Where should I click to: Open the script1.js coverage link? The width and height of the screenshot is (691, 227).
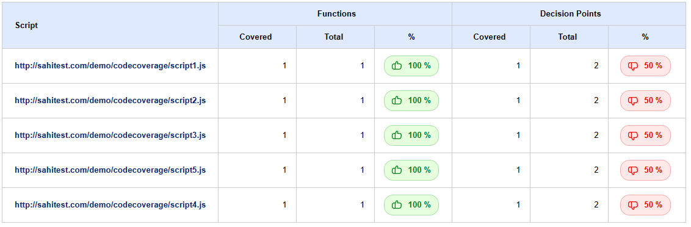pyautogui.click(x=110, y=66)
